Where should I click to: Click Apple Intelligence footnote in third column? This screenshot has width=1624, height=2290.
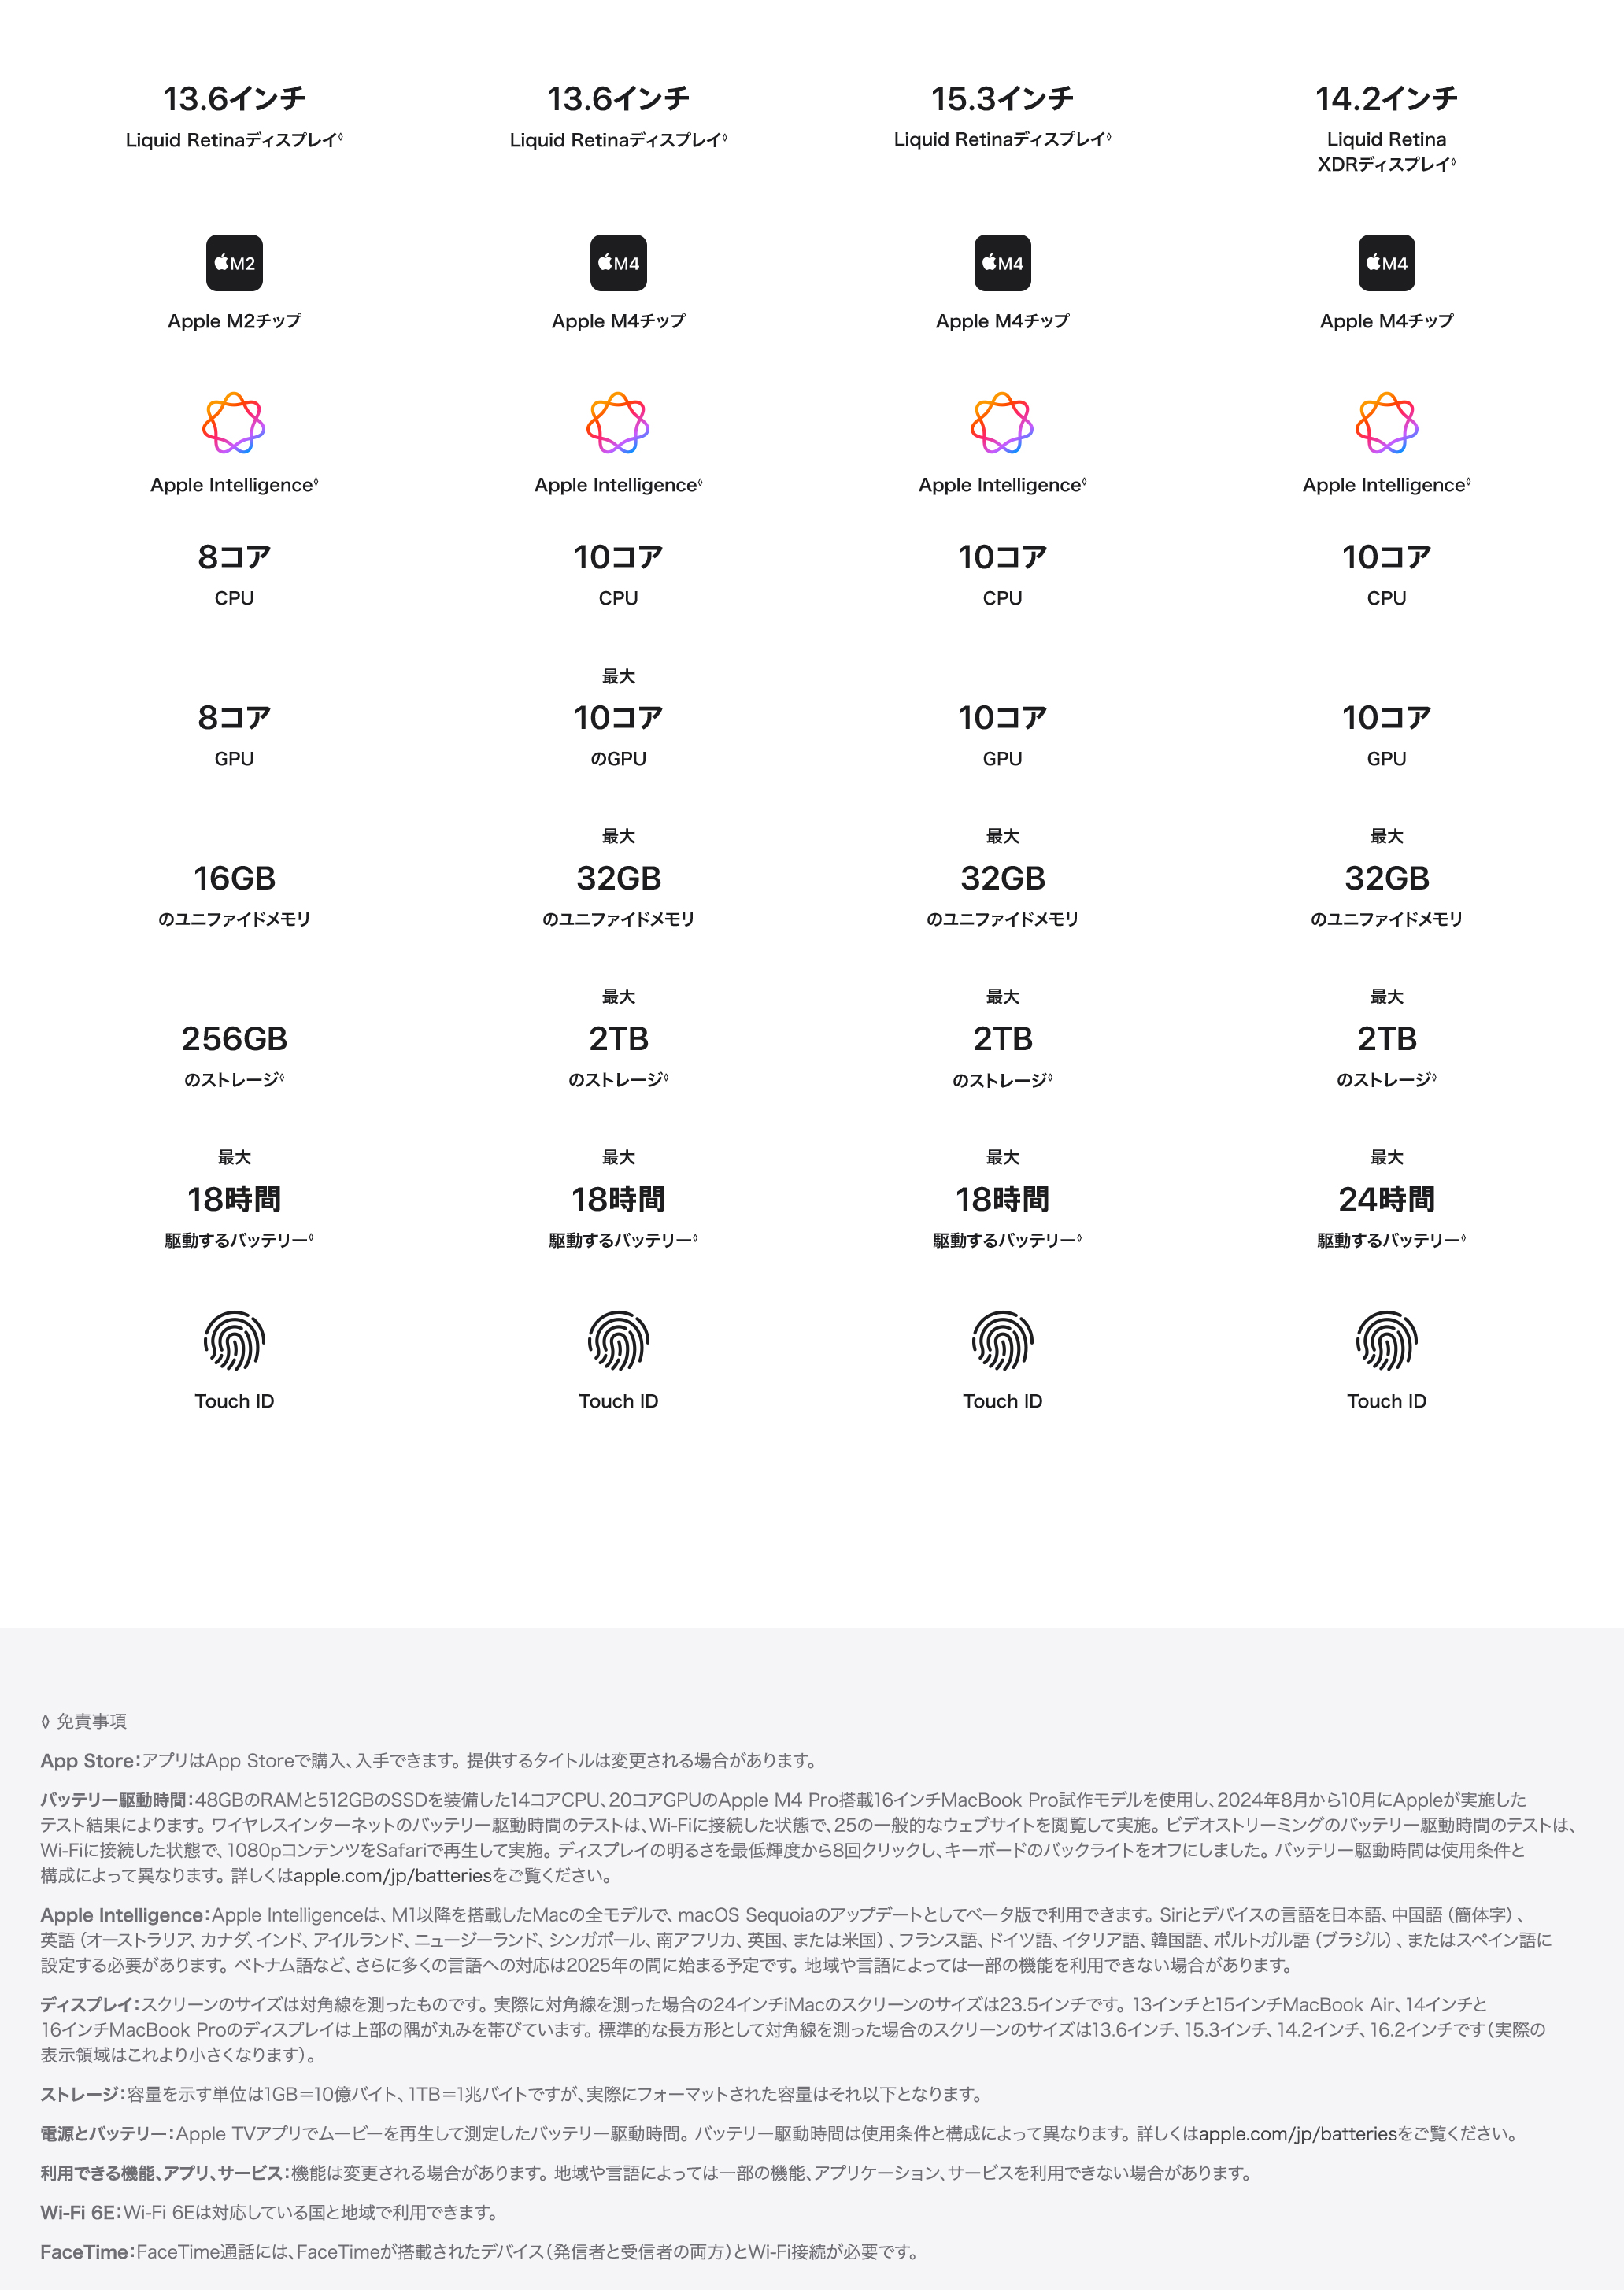1085,482
